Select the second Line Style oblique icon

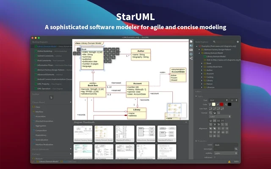[215, 109]
